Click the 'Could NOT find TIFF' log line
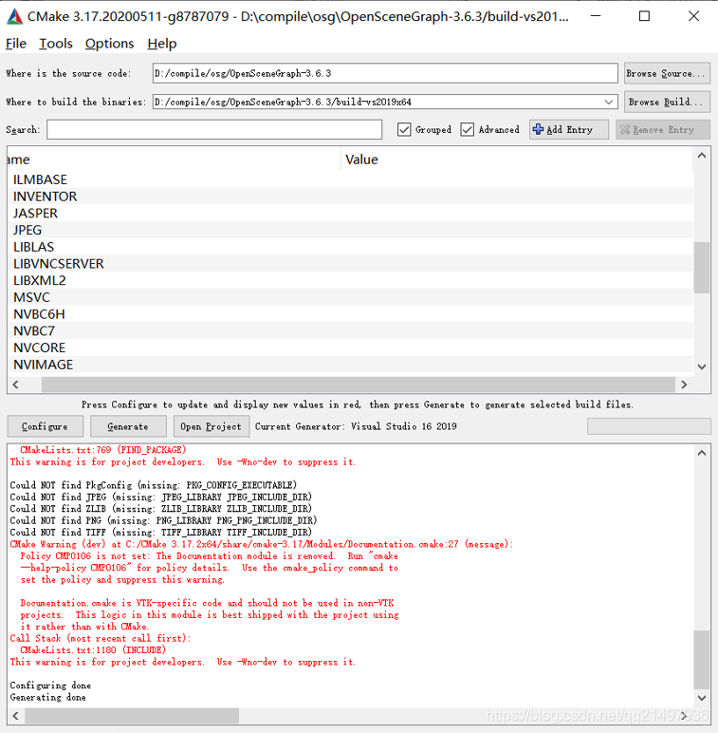Viewport: 718px width, 733px height. click(x=160, y=532)
